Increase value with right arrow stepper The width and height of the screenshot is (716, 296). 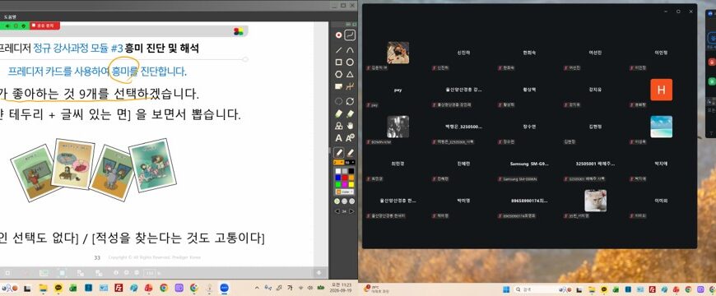(x=352, y=211)
